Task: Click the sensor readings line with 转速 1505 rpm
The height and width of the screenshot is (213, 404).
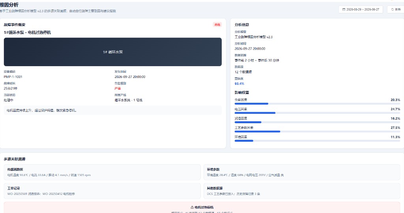Action: coord(49,175)
